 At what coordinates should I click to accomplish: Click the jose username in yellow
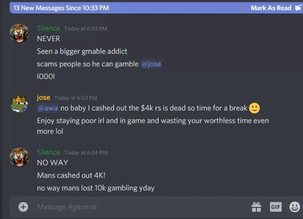pos(44,97)
